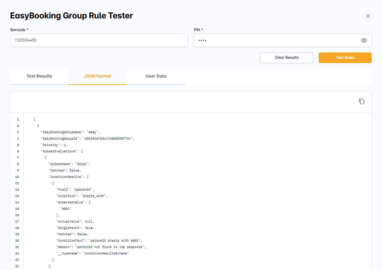The image size is (382, 270).
Task: Click the "Priority": 1 line
Action: click(x=54, y=145)
